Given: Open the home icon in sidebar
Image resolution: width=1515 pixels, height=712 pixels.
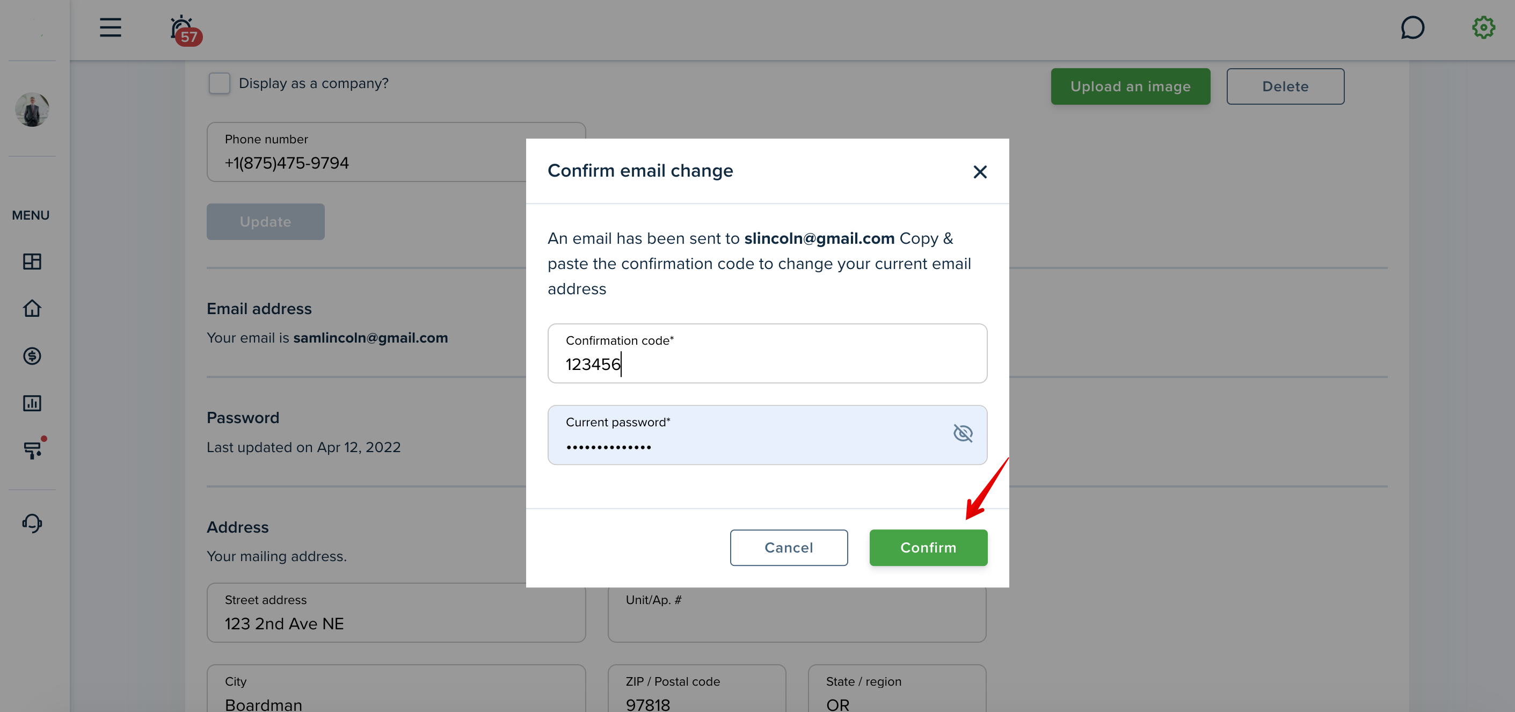Looking at the screenshot, I should click(x=32, y=308).
